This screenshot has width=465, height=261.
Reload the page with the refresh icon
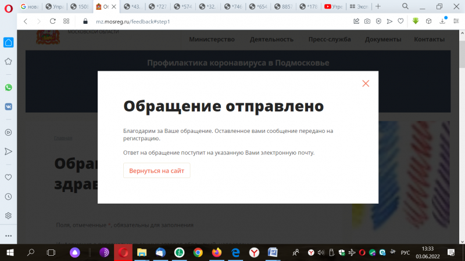52,21
